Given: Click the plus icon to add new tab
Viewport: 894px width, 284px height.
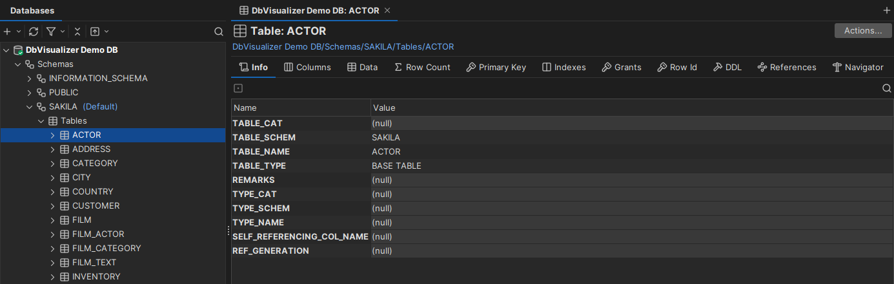Looking at the screenshot, I should click(x=886, y=10).
